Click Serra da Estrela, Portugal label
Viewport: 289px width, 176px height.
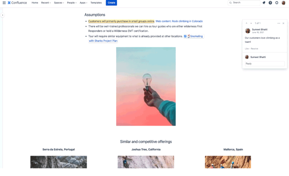(x=59, y=150)
